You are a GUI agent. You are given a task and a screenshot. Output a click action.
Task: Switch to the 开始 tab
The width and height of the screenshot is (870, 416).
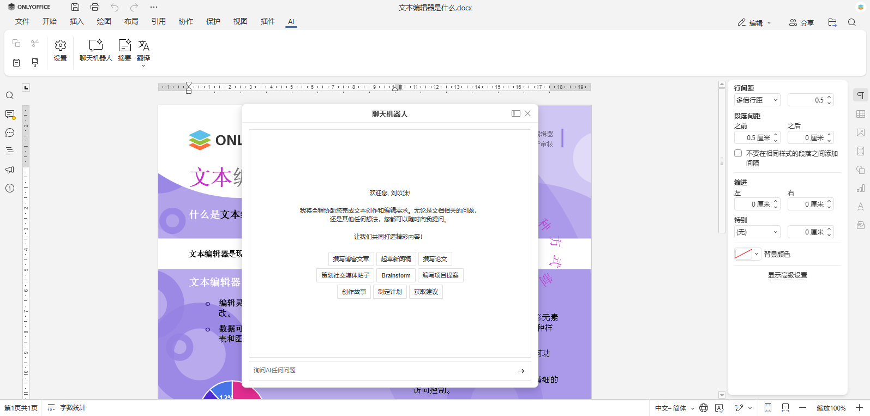click(x=50, y=21)
